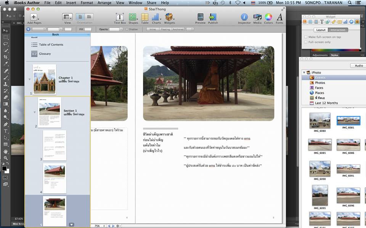Select photo thumbnail IMG_6085
366x228 pixels.
[x=320, y=145]
